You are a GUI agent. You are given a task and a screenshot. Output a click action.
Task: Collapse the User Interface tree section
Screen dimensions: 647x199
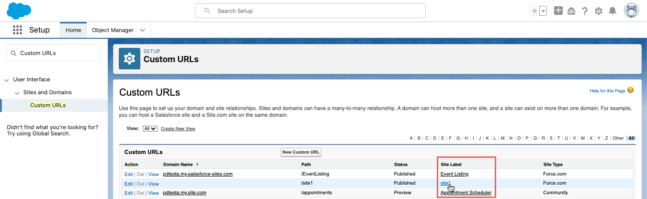coord(7,80)
